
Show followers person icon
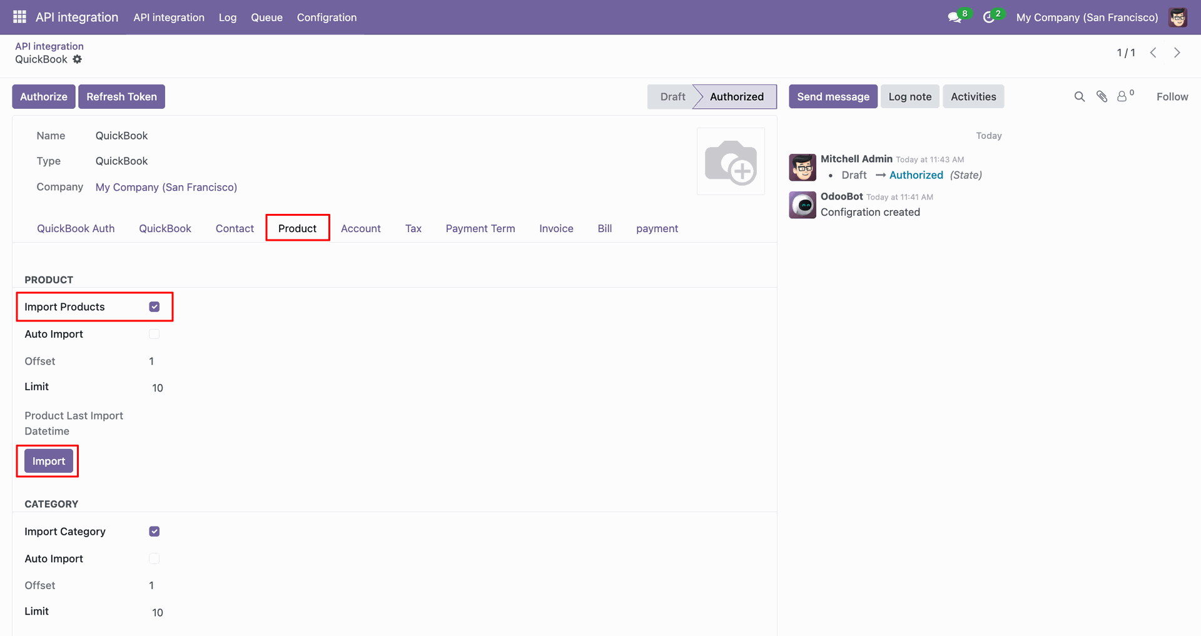tap(1123, 96)
